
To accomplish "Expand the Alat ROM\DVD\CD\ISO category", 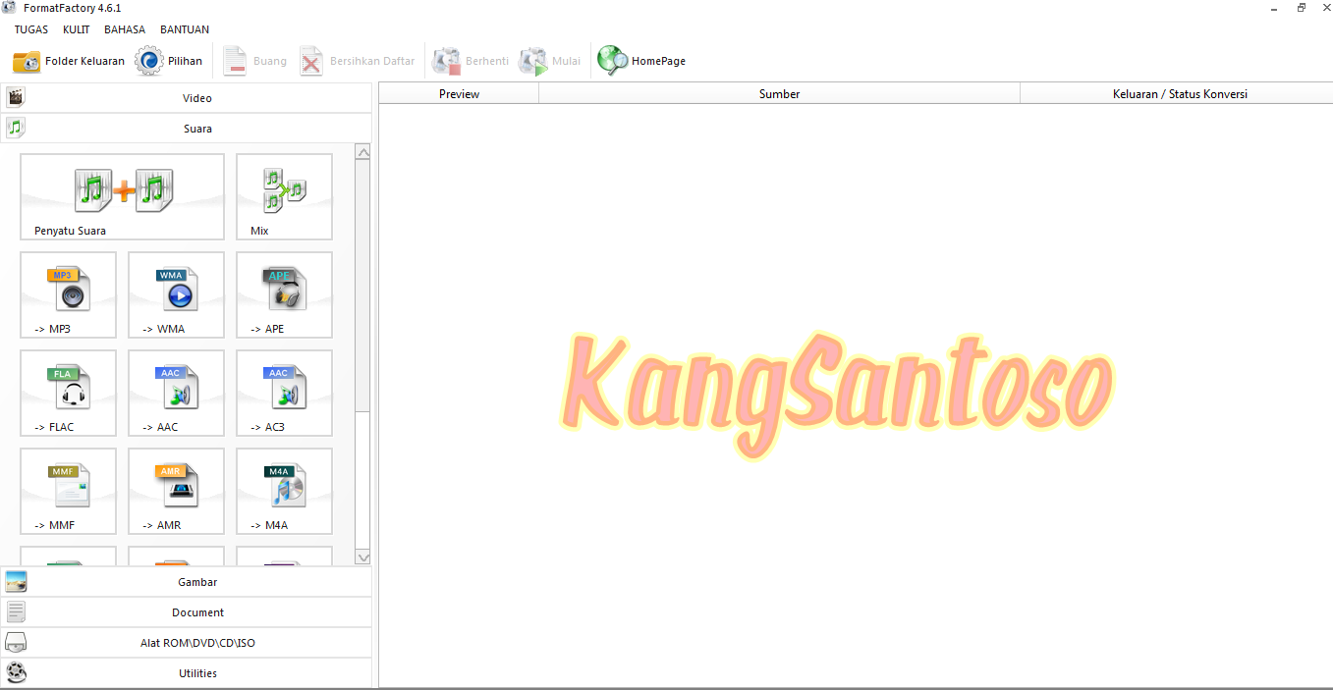I will click(186, 643).
